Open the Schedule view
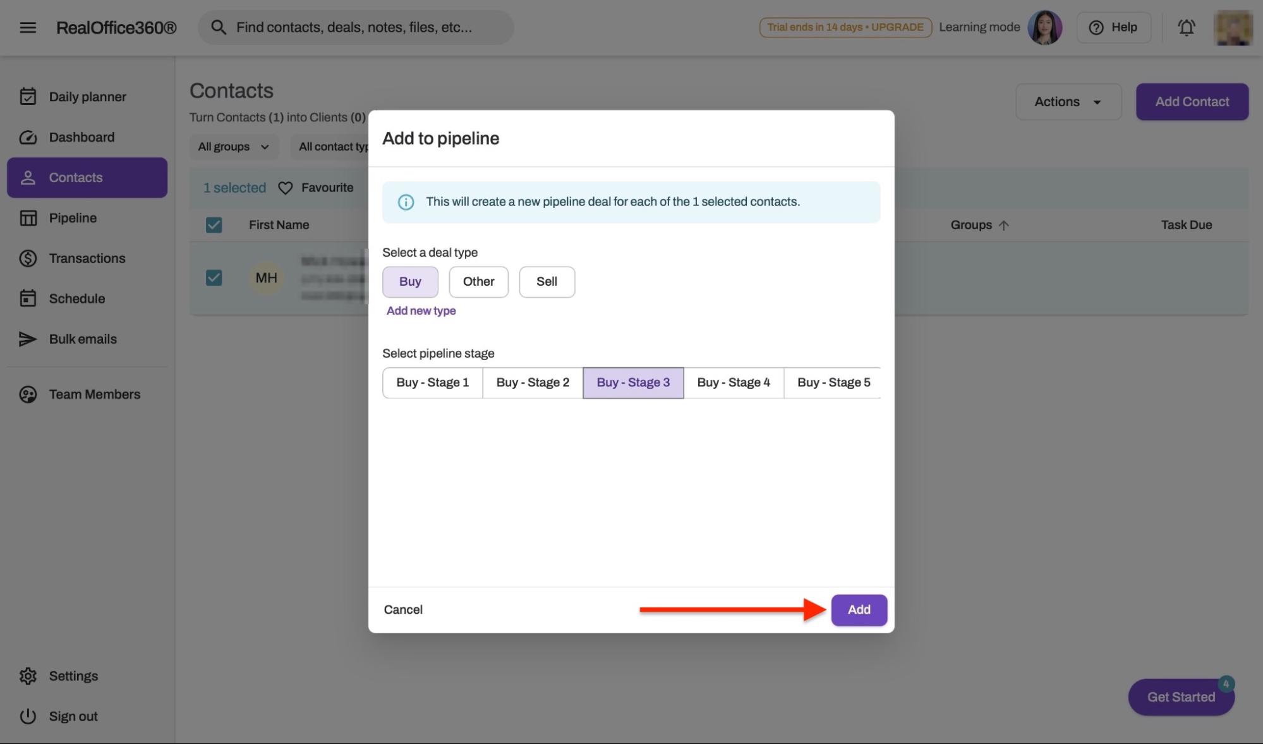 pos(76,298)
